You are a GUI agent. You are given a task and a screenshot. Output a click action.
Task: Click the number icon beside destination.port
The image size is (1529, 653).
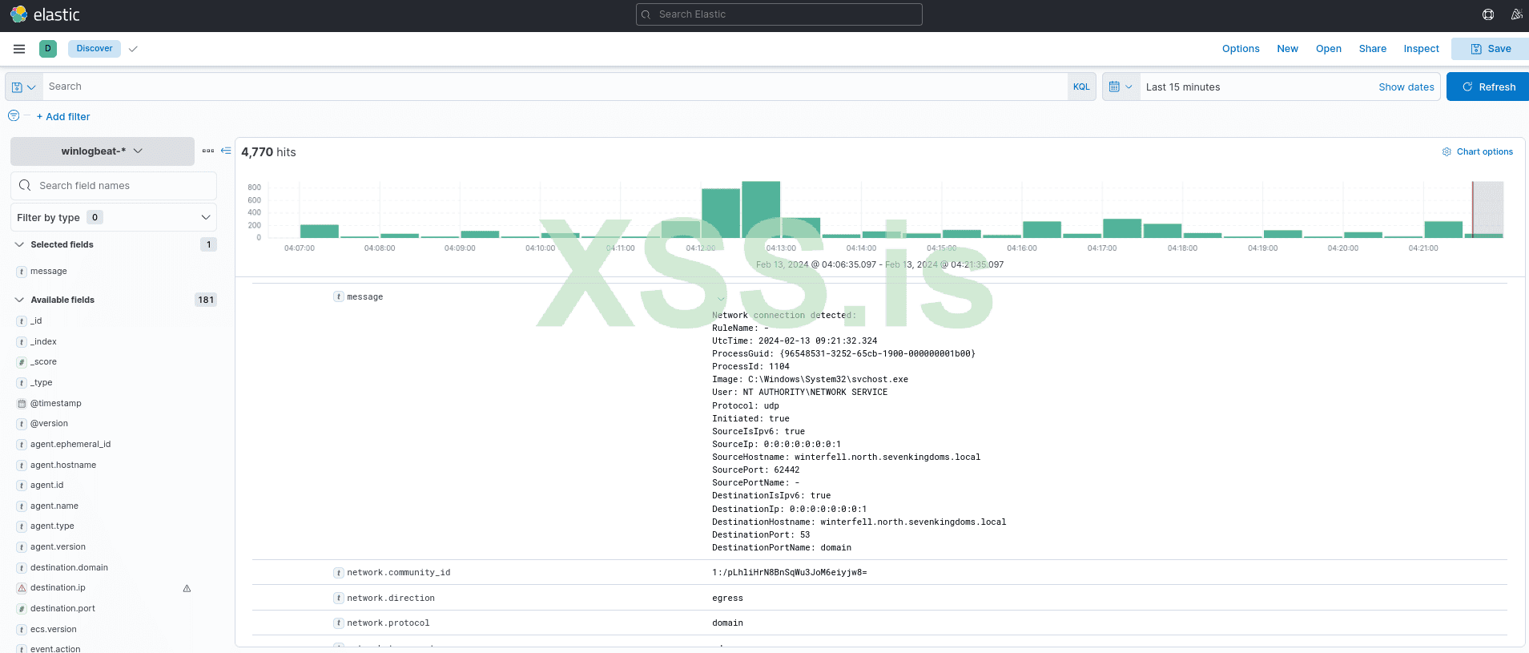(x=22, y=609)
